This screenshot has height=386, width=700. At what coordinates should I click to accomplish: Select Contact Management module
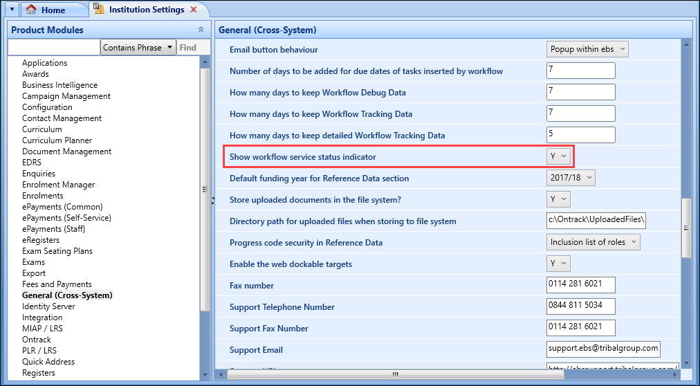click(x=62, y=118)
